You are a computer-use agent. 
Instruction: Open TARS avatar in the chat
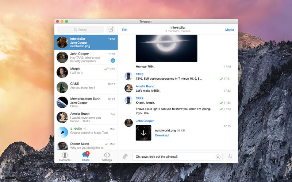click(128, 76)
